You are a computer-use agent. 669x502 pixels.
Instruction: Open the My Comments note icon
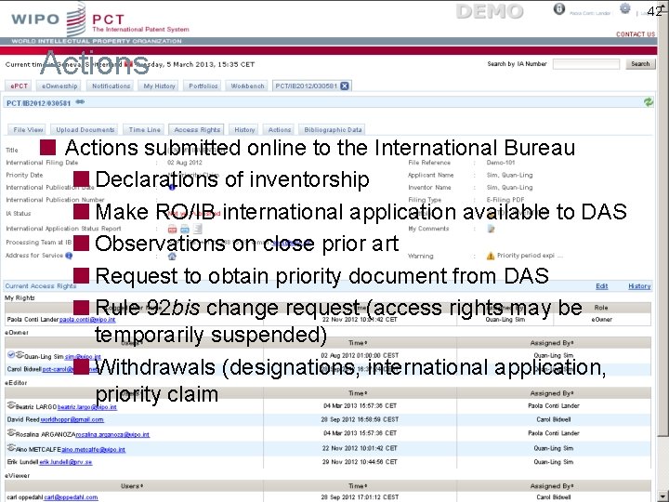[x=492, y=229]
